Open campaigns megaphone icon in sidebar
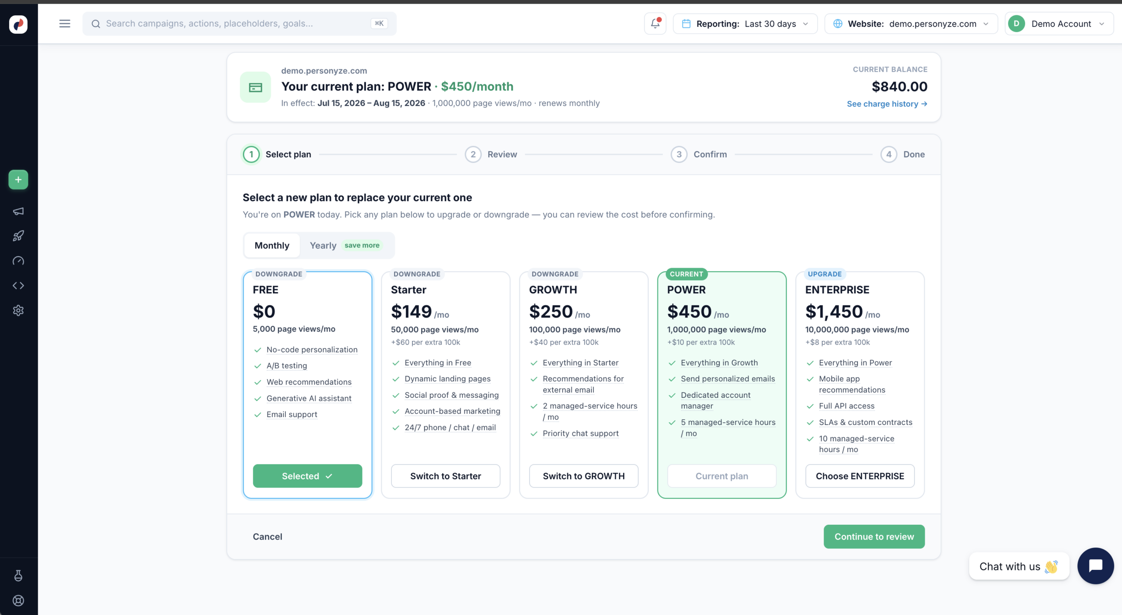 point(18,211)
